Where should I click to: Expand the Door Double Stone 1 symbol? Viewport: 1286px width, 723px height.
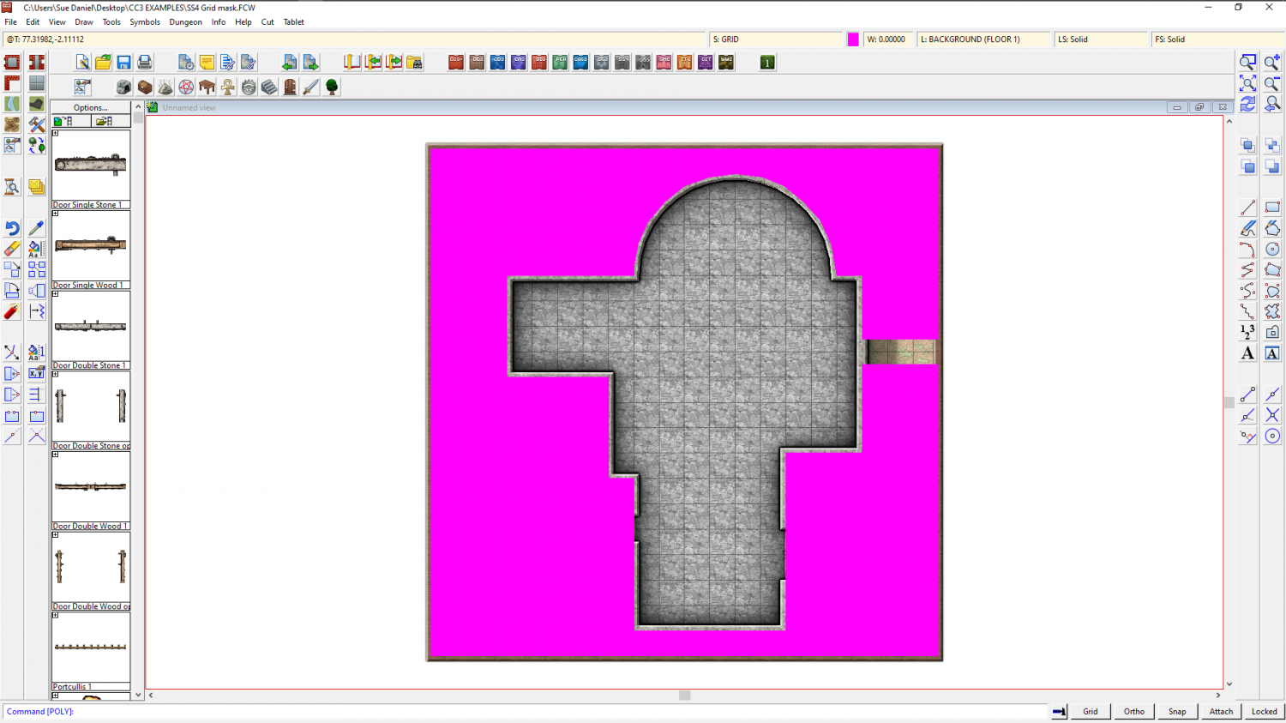pyautogui.click(x=56, y=294)
